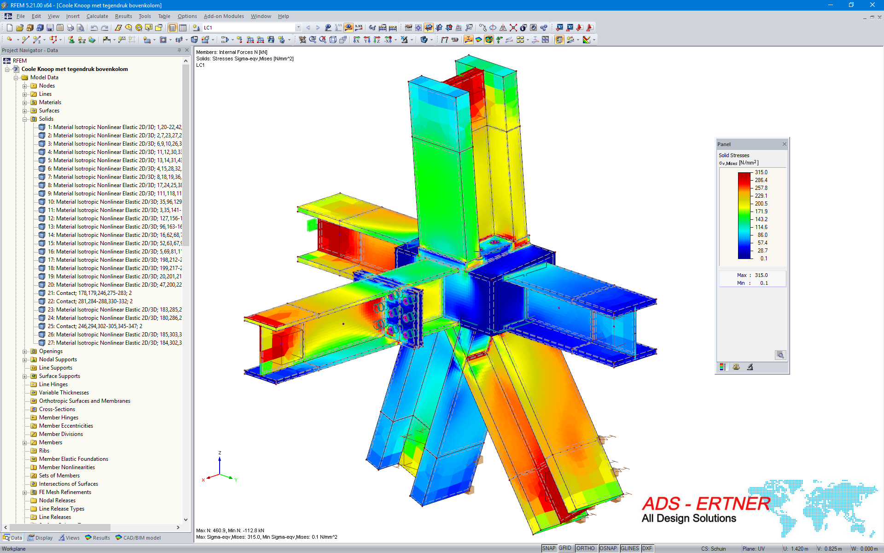This screenshot has height=553, width=884.
Task: Select the Move/Copy objects icon
Action: pyautogui.click(x=483, y=28)
